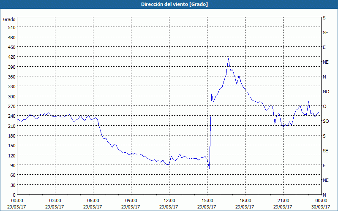Image resolution: width=338 pixels, height=211 pixels.
Task: Click the NE label between 30 and 60 levels
Action: point(325,180)
